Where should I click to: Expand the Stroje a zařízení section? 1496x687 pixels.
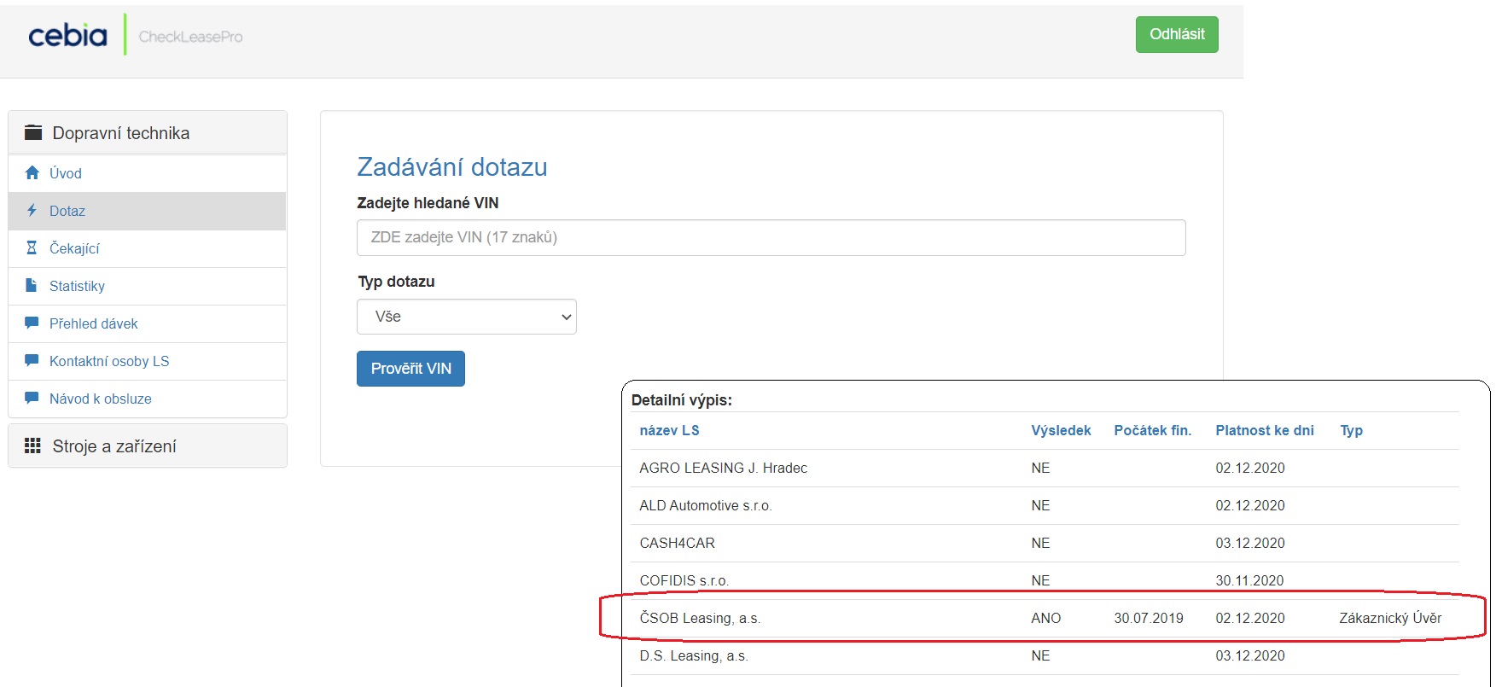[148, 445]
